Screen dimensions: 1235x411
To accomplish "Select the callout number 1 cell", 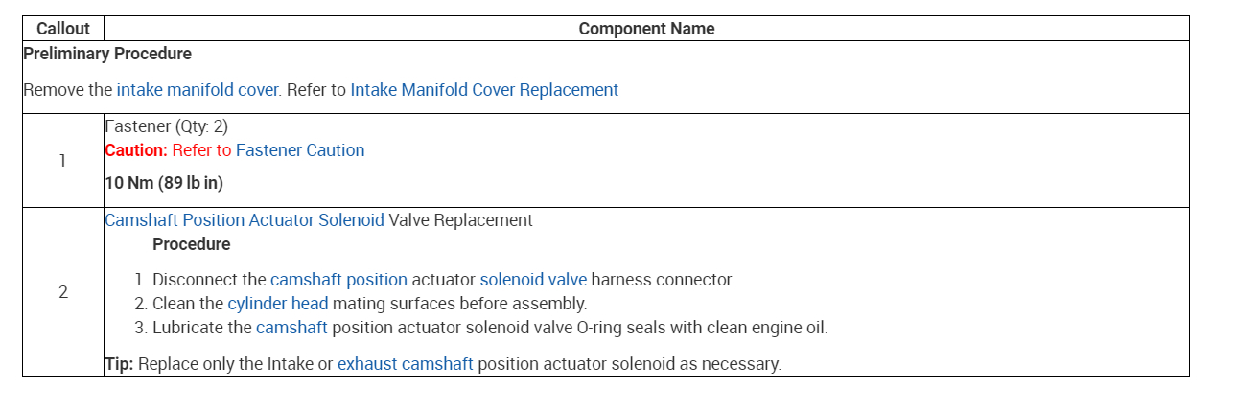I will [x=63, y=161].
